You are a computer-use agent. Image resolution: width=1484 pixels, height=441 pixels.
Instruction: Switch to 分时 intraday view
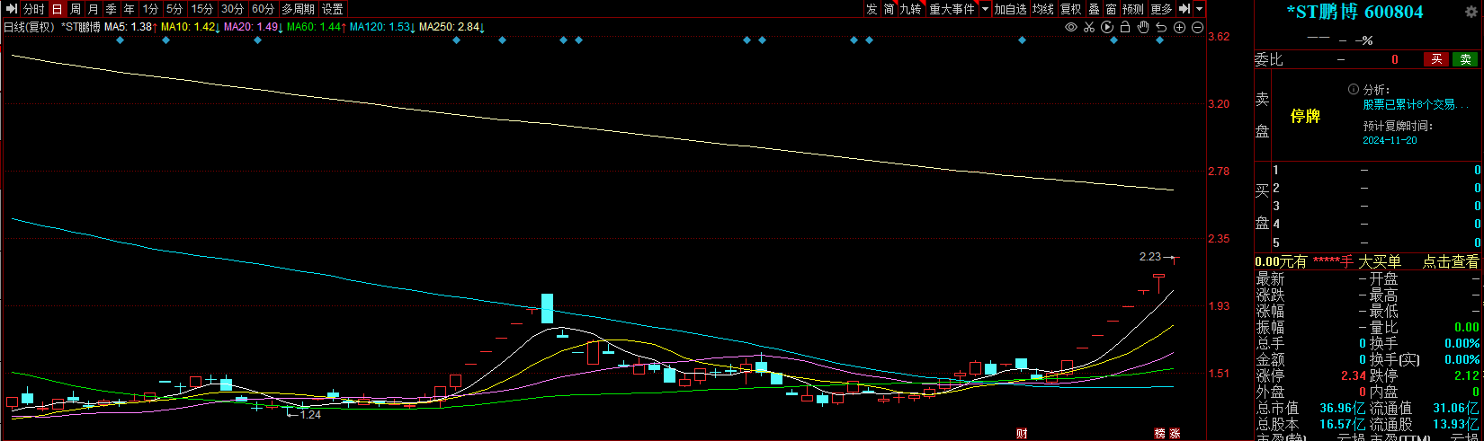click(34, 9)
